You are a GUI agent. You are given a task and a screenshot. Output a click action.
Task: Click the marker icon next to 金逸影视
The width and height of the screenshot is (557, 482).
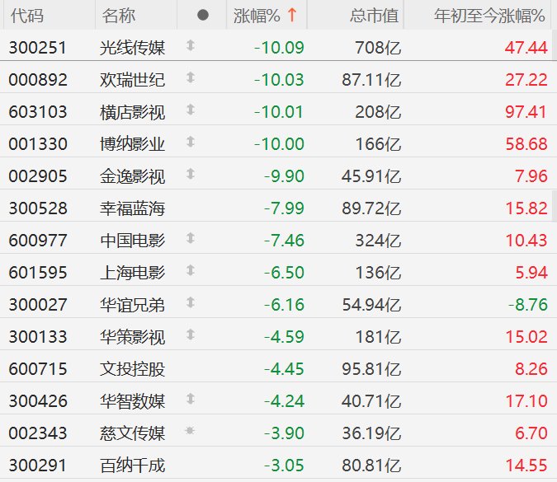pos(191,174)
